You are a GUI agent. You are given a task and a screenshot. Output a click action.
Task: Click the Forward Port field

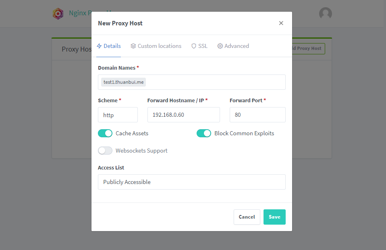(257, 115)
